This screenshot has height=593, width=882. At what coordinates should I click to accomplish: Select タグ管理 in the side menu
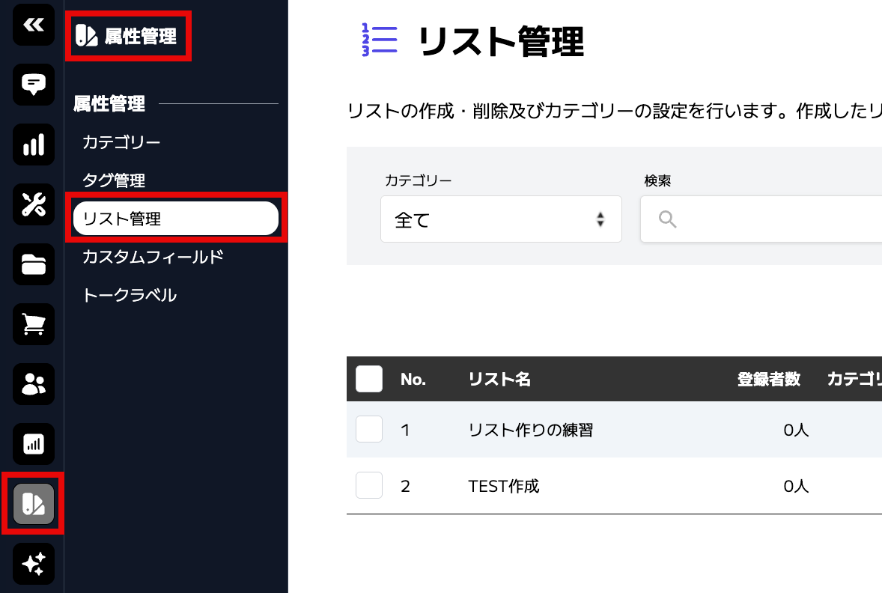tap(115, 180)
